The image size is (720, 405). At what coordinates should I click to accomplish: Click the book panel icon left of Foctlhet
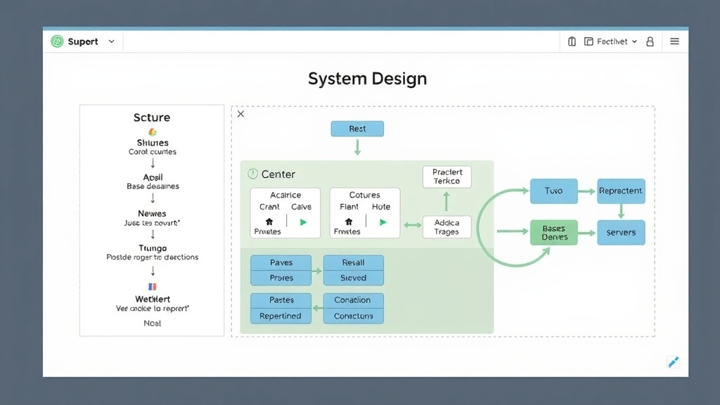[x=572, y=41]
